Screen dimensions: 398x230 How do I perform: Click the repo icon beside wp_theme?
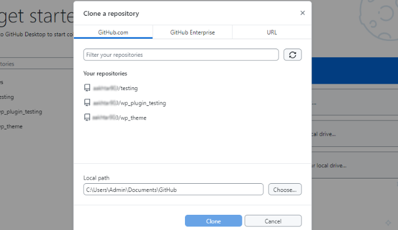pos(87,117)
